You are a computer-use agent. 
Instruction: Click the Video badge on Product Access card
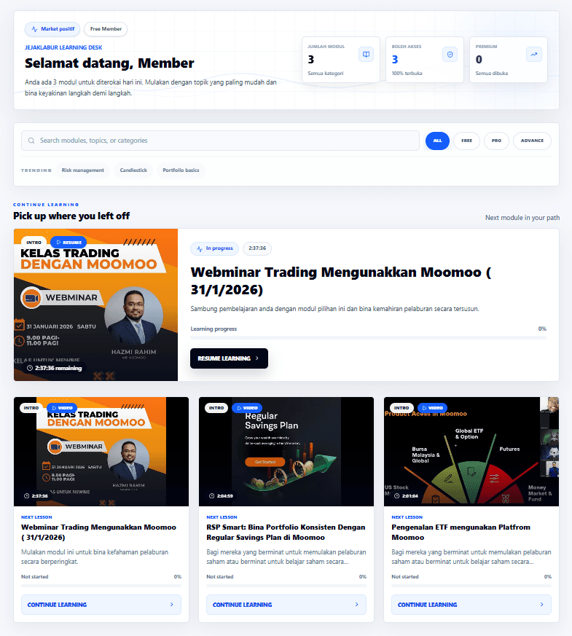tap(432, 408)
